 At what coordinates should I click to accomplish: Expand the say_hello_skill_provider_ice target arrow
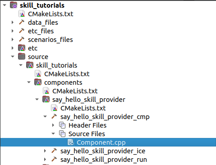click(x=45, y=151)
